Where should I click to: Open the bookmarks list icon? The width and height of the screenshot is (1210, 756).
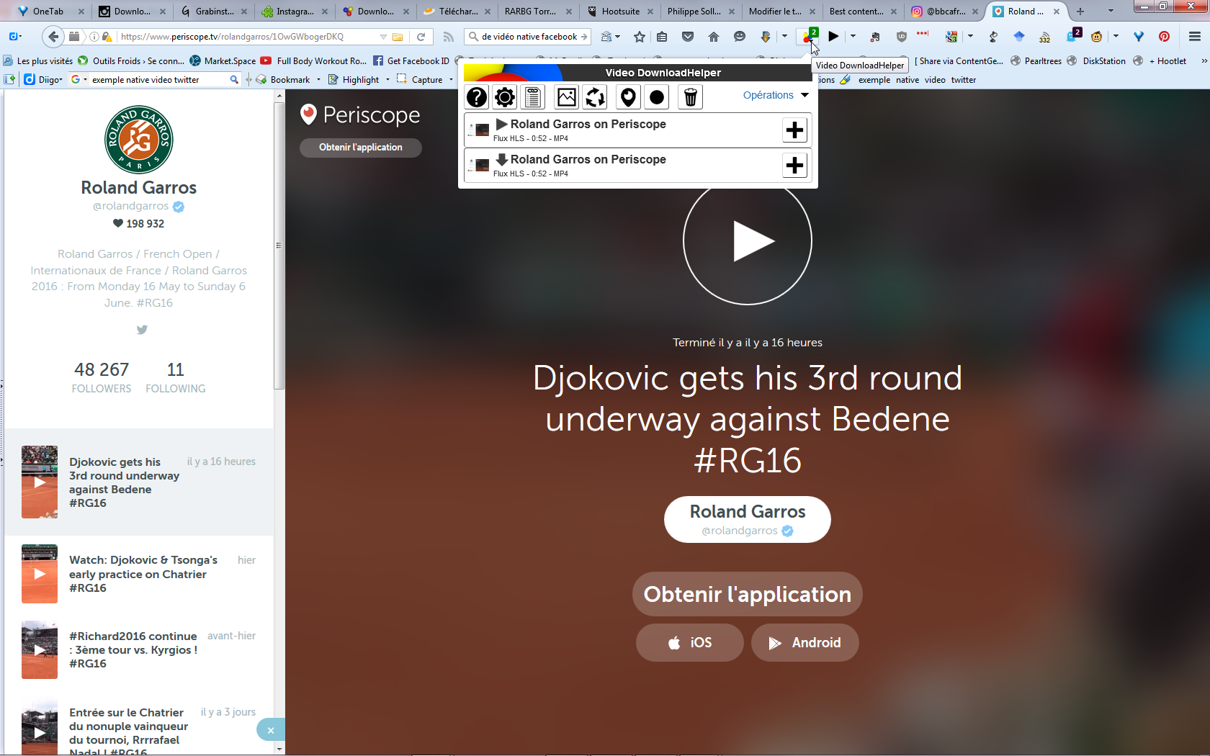tap(662, 37)
